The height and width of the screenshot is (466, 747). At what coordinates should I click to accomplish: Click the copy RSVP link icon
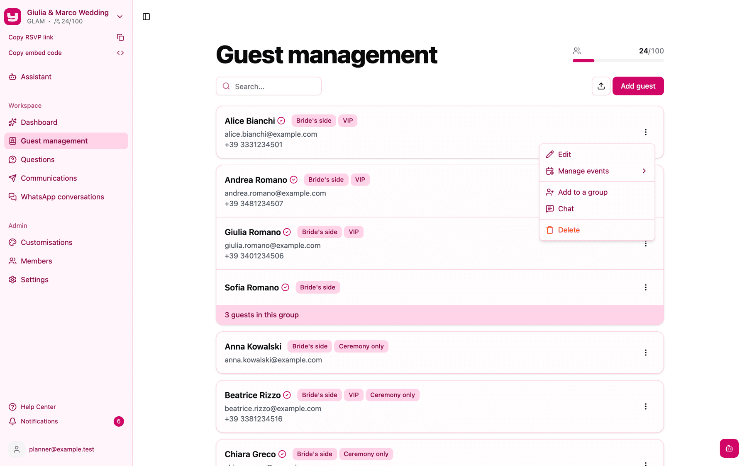coord(120,37)
